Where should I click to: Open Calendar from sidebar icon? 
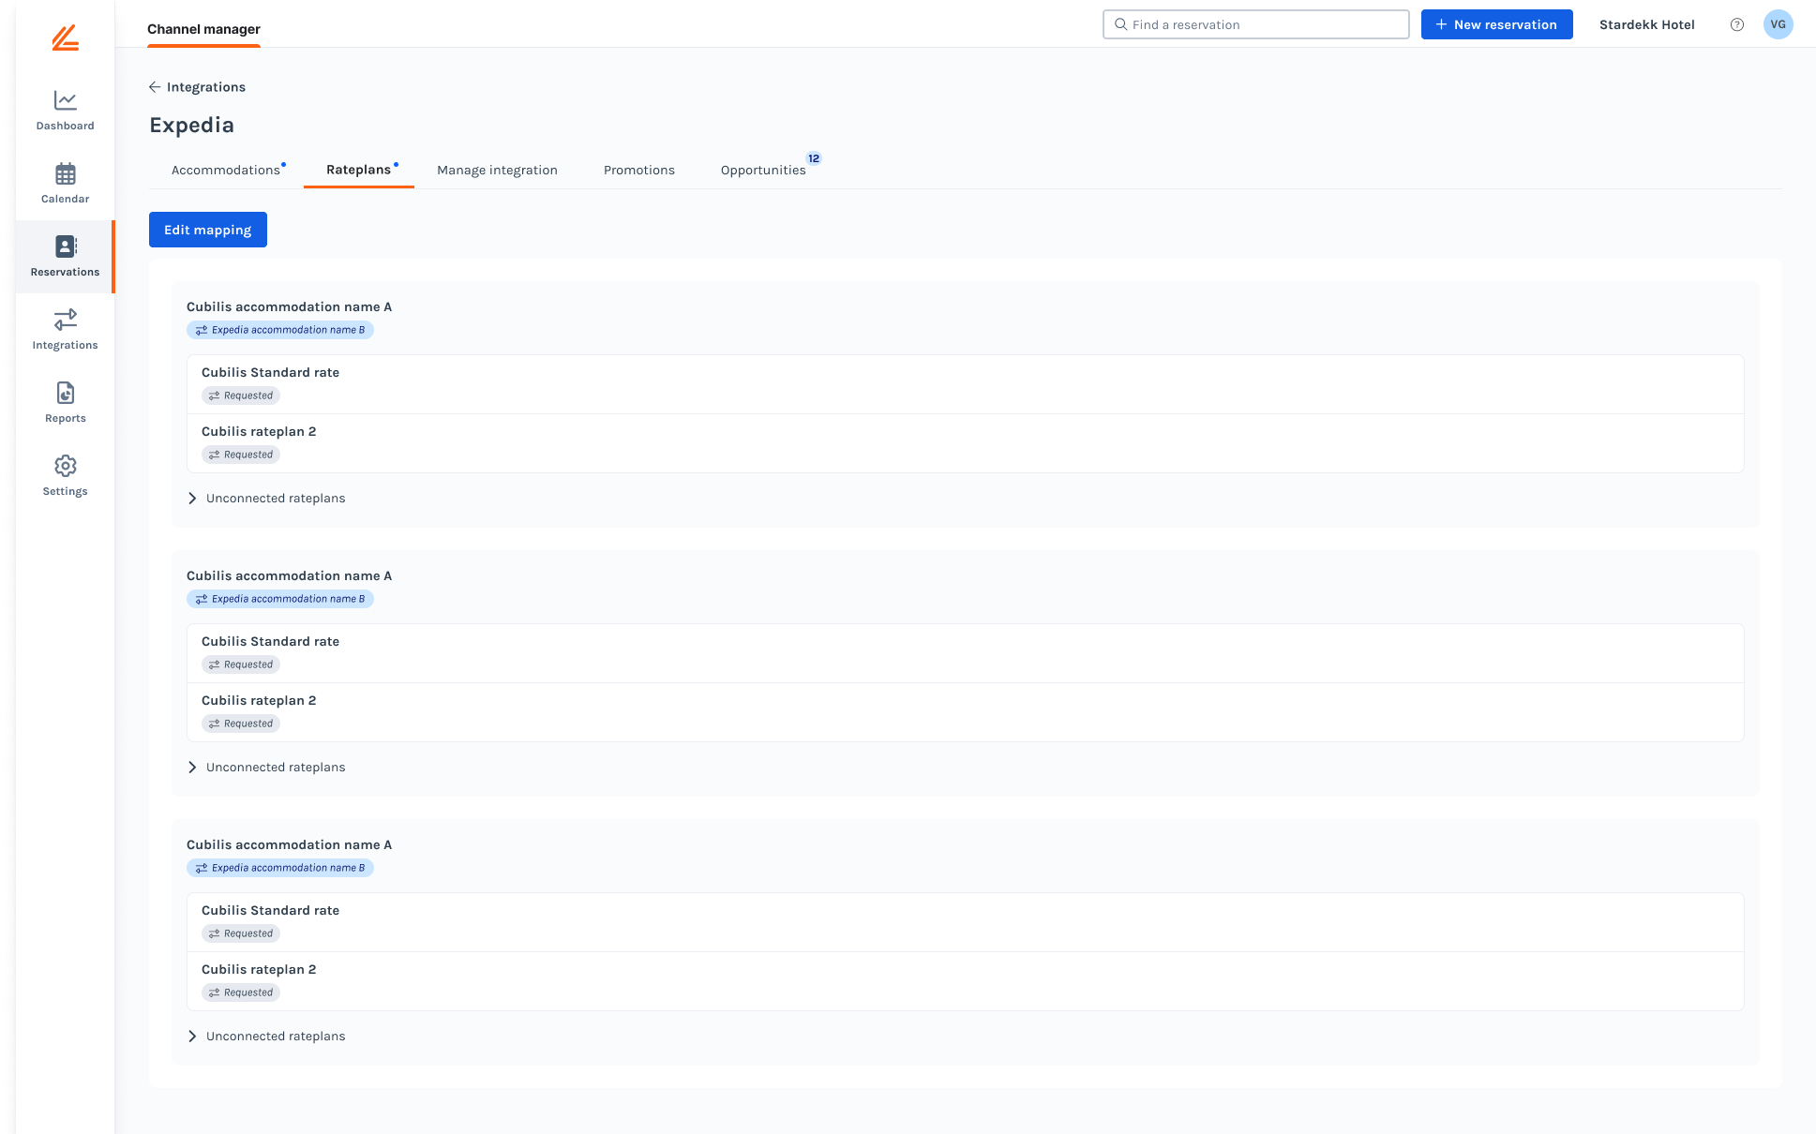[x=65, y=173]
